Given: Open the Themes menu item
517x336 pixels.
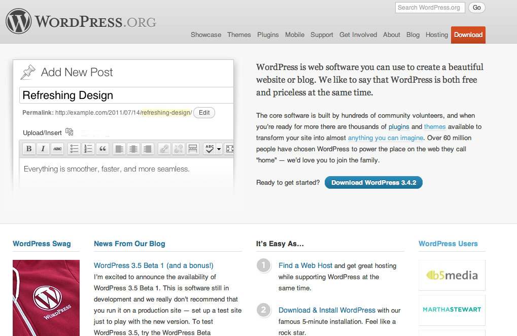Looking at the screenshot, I should coord(239,35).
